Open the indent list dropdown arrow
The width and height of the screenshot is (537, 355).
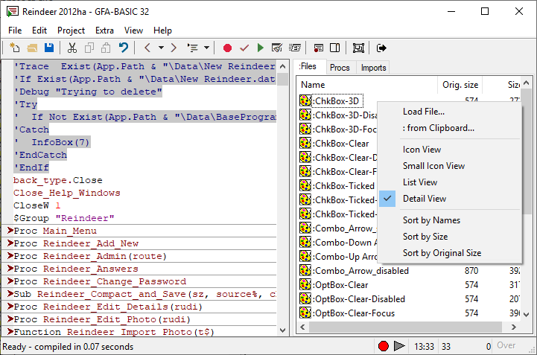(x=206, y=48)
